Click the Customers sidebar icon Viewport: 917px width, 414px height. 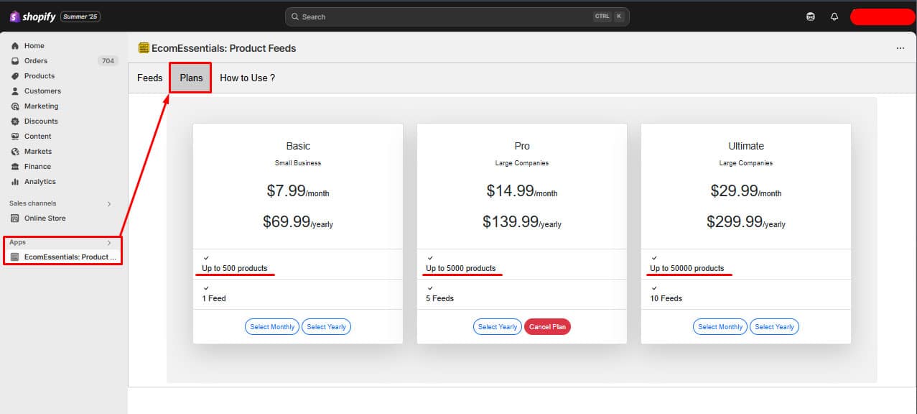click(15, 91)
